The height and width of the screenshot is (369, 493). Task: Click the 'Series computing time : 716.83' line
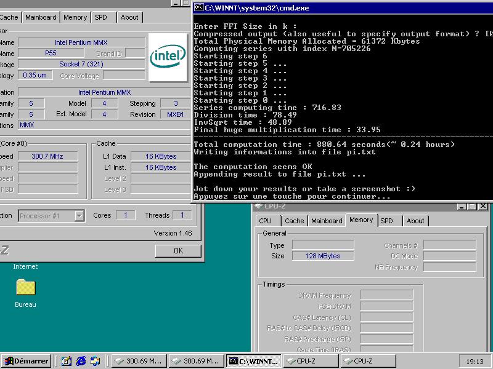[267, 108]
